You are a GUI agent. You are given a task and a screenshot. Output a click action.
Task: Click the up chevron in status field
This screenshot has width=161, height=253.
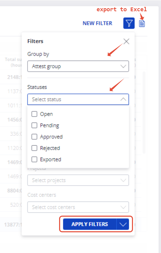coord(123,100)
